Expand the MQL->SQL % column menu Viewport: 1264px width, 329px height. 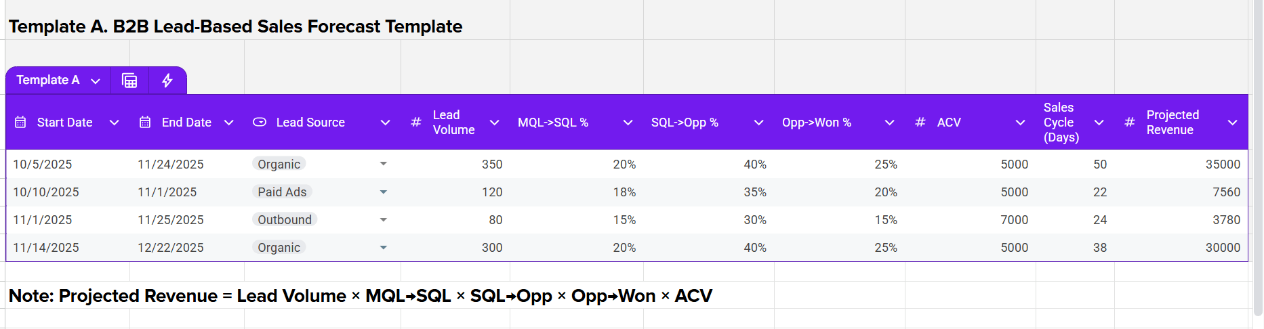628,123
